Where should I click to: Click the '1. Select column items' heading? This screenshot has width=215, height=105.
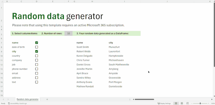point(25,33)
